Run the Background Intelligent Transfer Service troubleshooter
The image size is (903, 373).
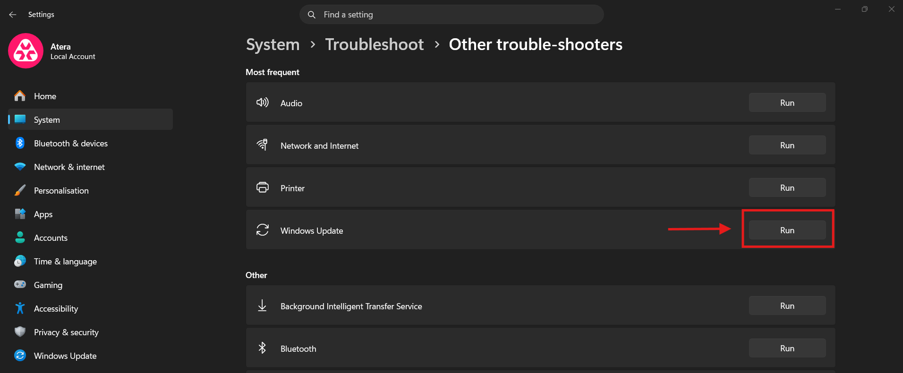(x=787, y=305)
